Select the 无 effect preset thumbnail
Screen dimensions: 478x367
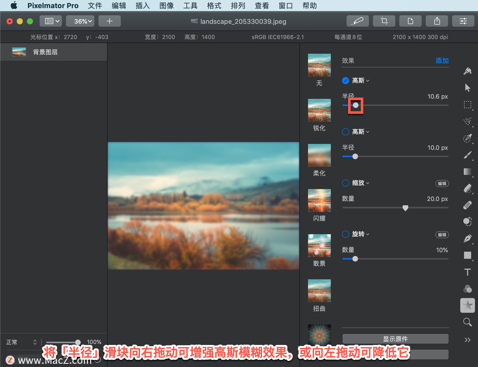tap(319, 65)
